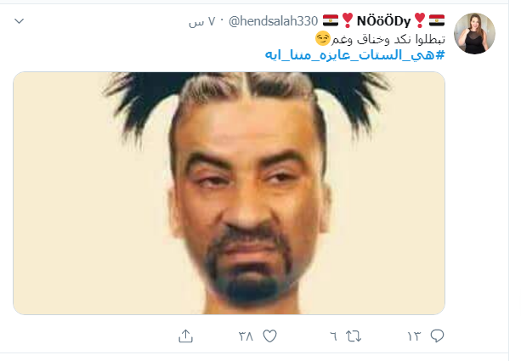This screenshot has width=521, height=361.
Task: Click the Egypt flag beside the handle
Action: point(331,20)
